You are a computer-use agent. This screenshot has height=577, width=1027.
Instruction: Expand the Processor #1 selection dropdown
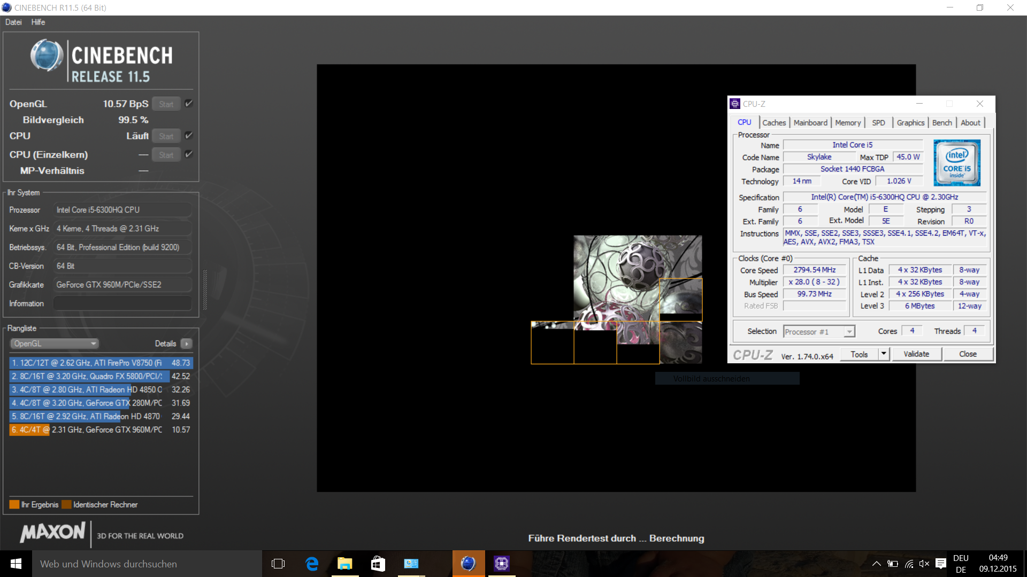(849, 332)
